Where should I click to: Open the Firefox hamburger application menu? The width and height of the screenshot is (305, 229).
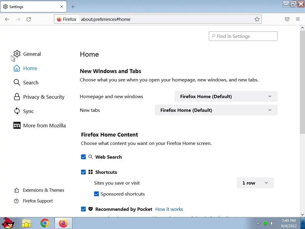(298, 19)
